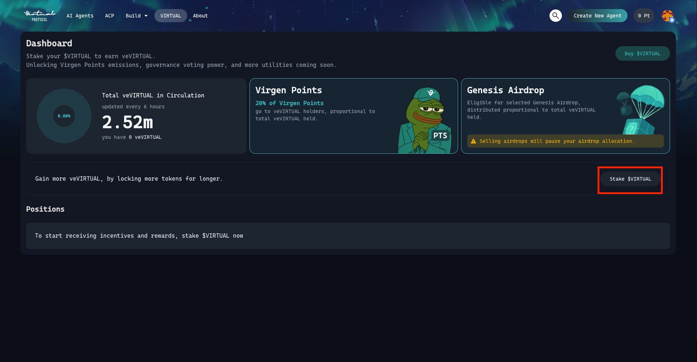Screen dimensions: 697x362
Task: Click the 2.52m circulation value
Action: pos(127,122)
